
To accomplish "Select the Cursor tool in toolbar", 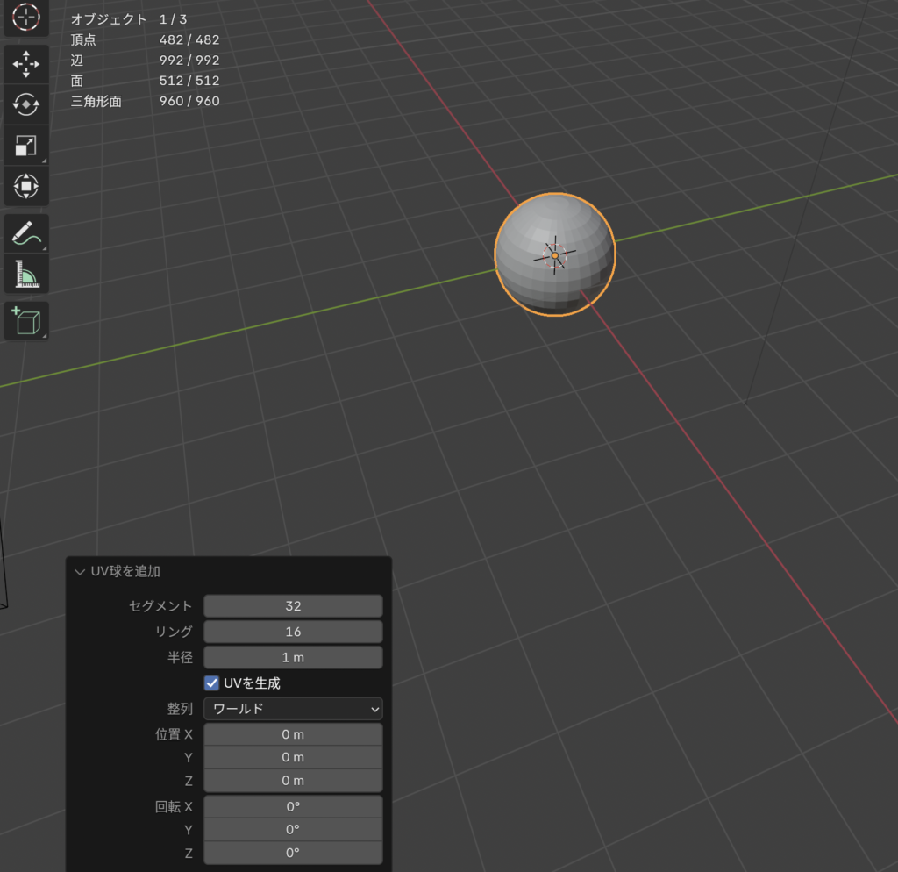I will [26, 18].
